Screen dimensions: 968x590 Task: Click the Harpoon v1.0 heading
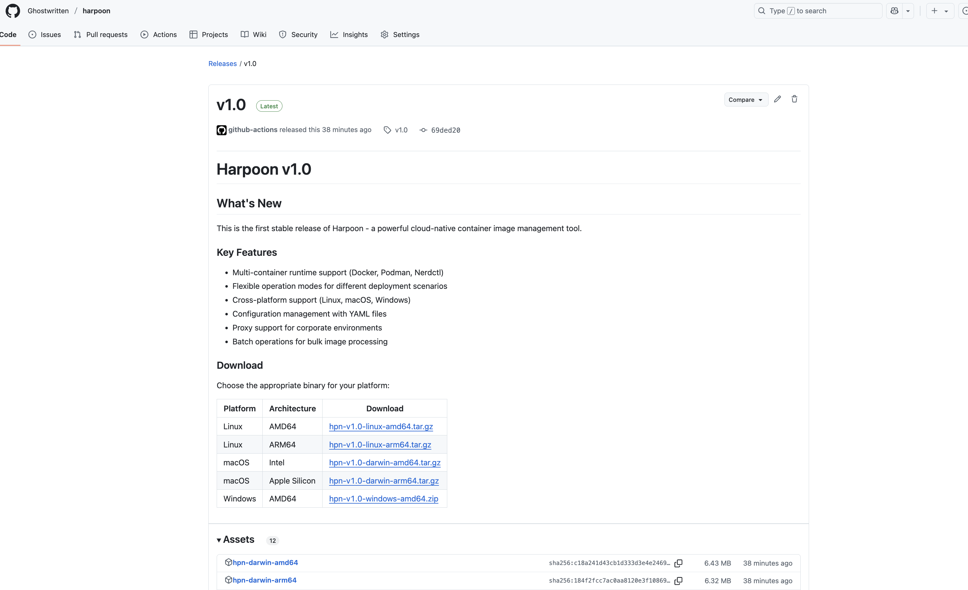pyautogui.click(x=264, y=169)
